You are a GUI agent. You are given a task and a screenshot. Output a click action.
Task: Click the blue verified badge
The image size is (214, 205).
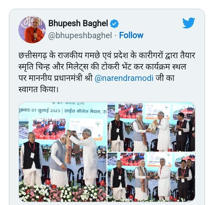click(114, 24)
